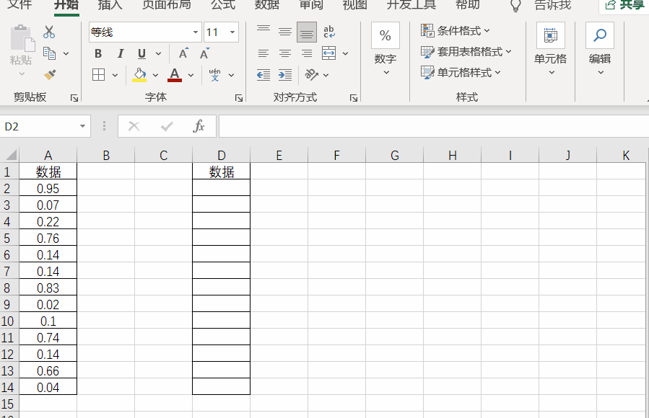Align text right

307,53
